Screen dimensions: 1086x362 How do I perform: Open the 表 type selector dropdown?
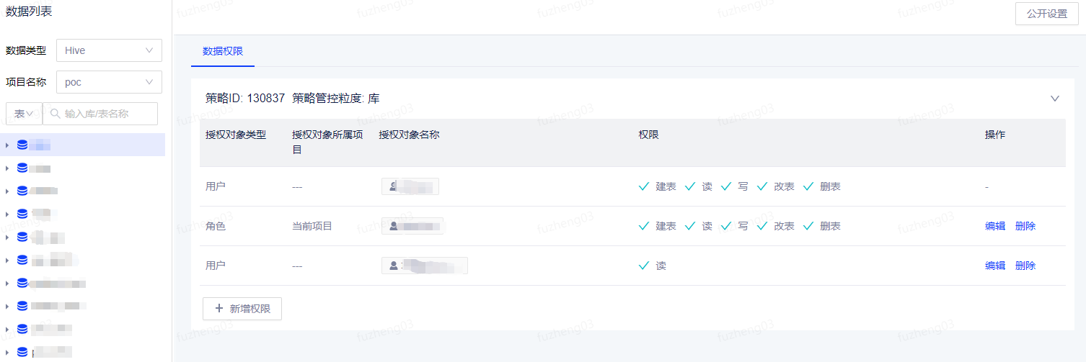pyautogui.click(x=25, y=114)
